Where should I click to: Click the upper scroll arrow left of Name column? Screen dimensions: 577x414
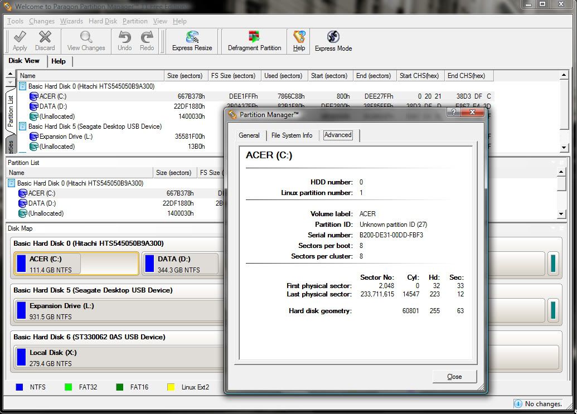tap(10, 74)
